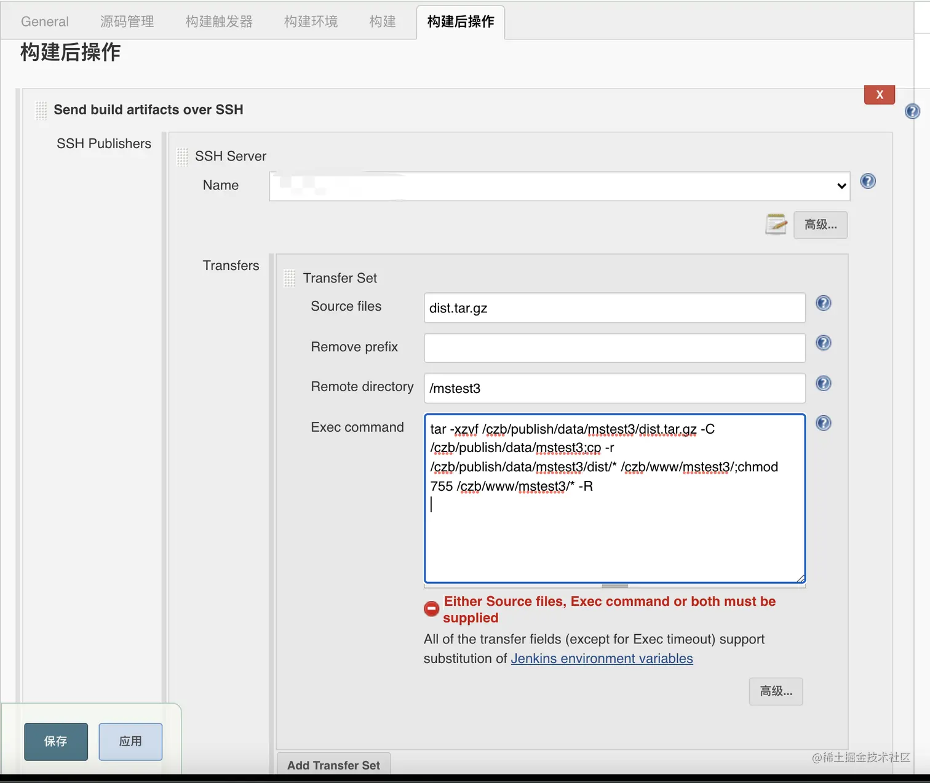The height and width of the screenshot is (783, 930).
Task: Click the 保存 save button
Action: click(x=56, y=742)
